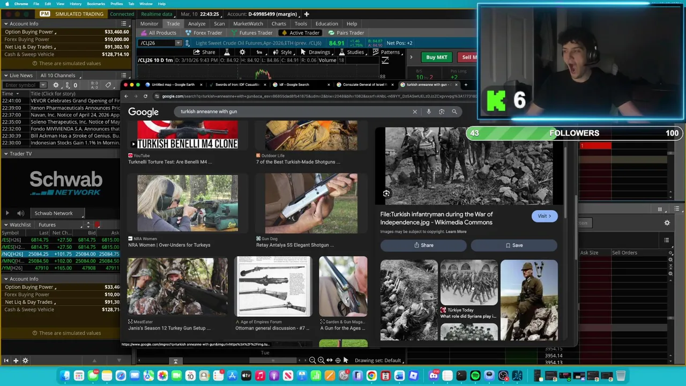Add a new account tab with plus icon
686x386 pixels.
(307, 14)
